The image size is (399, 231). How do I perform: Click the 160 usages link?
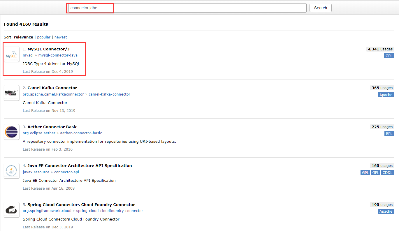tap(382, 166)
